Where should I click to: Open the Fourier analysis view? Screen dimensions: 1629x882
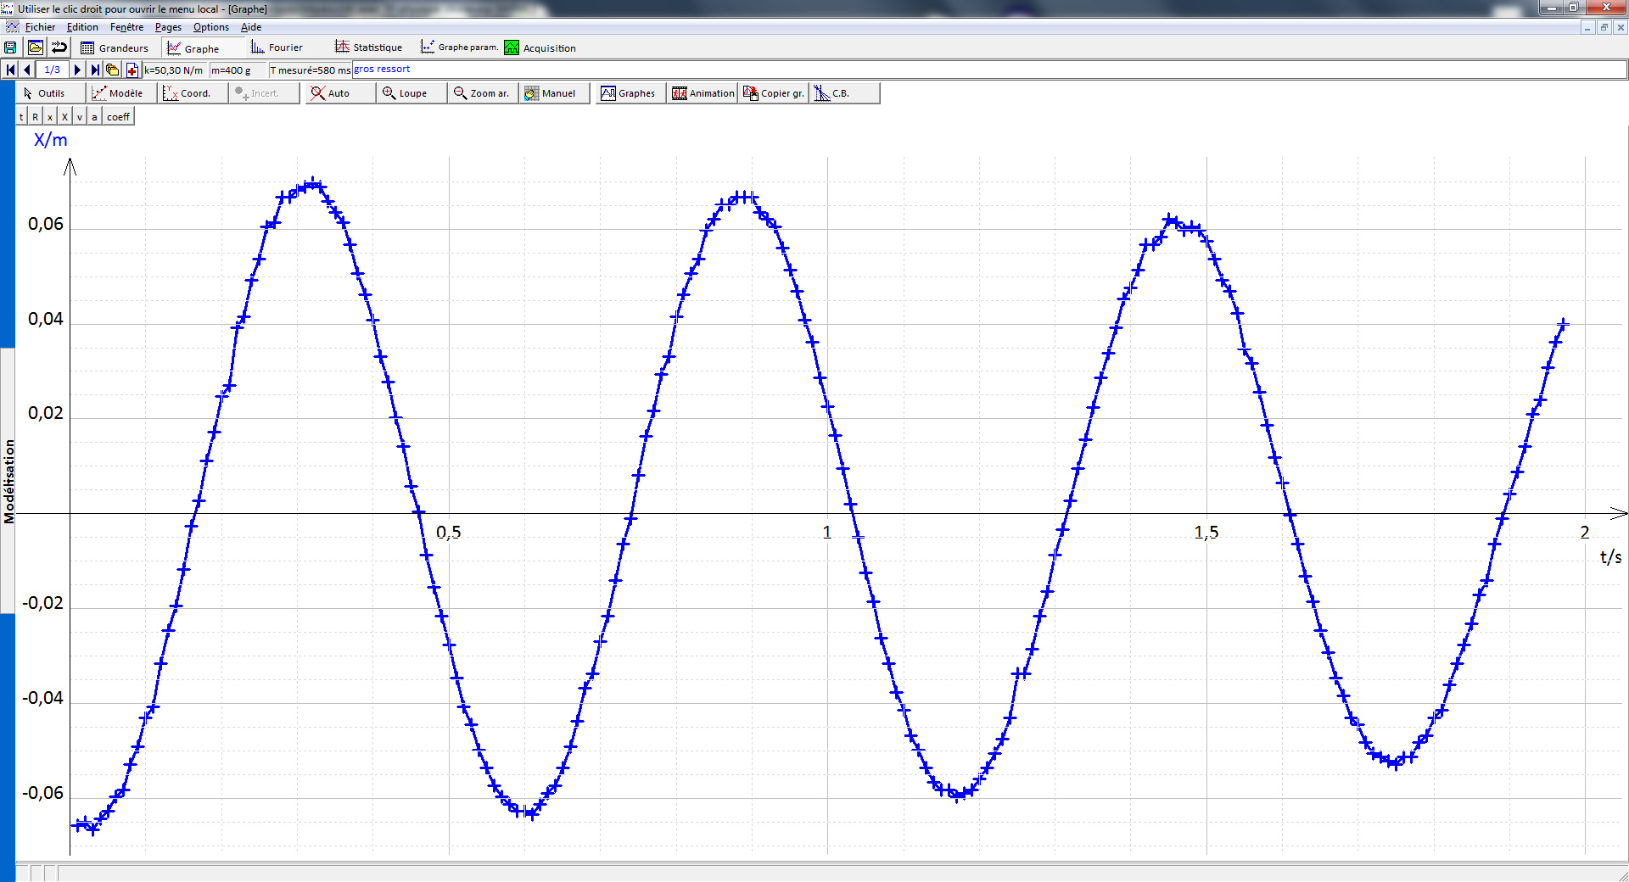click(x=277, y=47)
